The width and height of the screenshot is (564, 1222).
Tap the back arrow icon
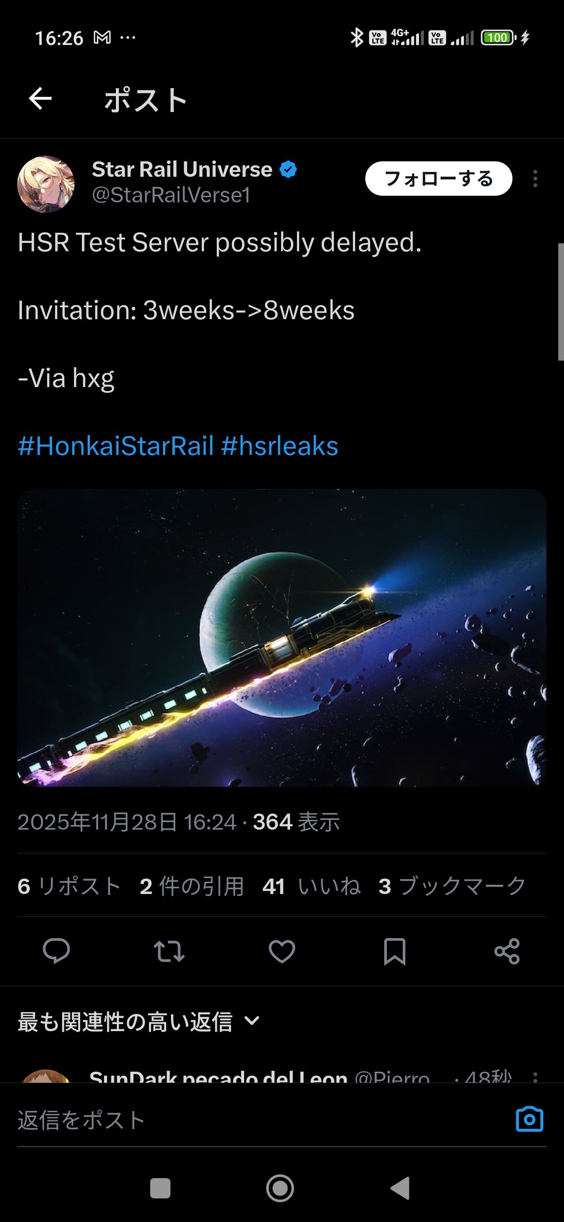[41, 99]
